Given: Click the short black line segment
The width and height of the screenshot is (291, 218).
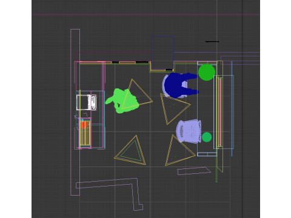Looking at the screenshot, I should pos(212,42).
